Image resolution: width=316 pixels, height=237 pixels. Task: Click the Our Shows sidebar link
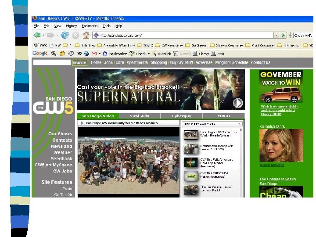coord(60,134)
